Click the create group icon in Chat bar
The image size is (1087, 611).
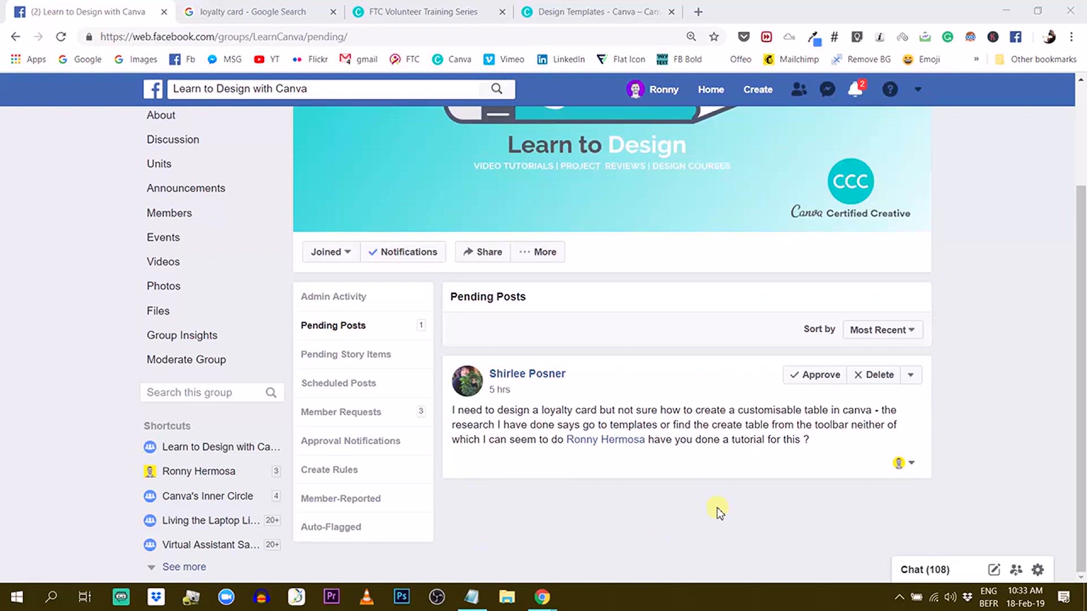pyautogui.click(x=1016, y=570)
